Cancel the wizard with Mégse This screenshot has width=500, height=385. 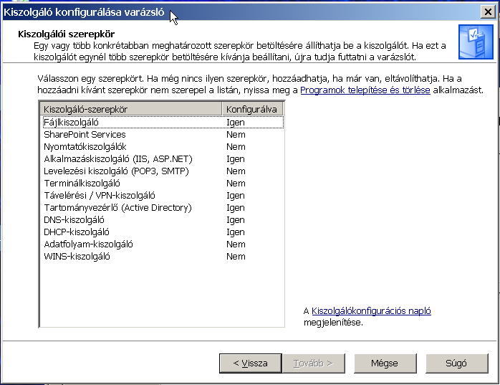pyautogui.click(x=385, y=363)
